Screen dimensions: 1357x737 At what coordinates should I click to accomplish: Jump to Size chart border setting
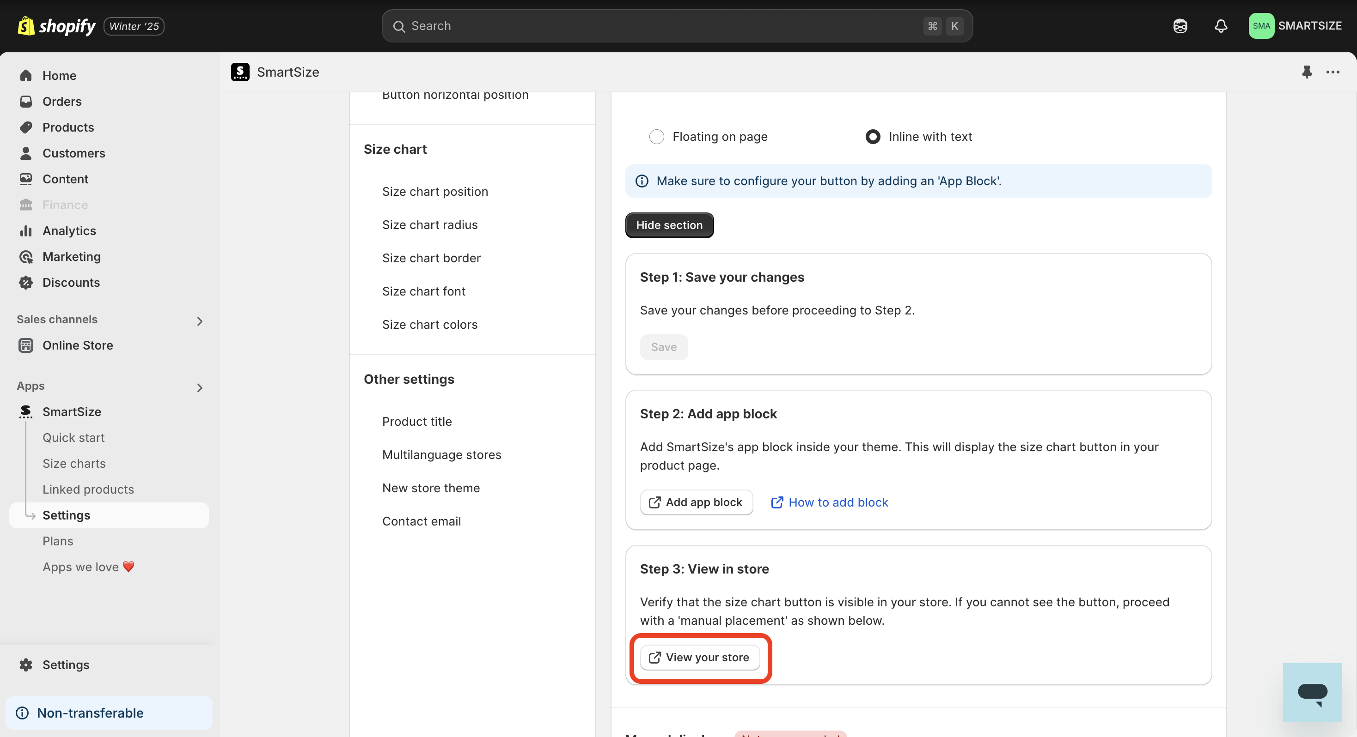(431, 258)
